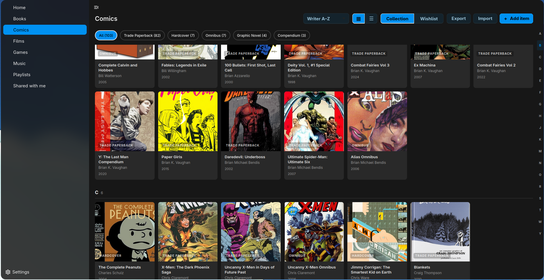Screen dimensions: 544x280
Task: Open Films section in sidebar
Action: (45, 41)
